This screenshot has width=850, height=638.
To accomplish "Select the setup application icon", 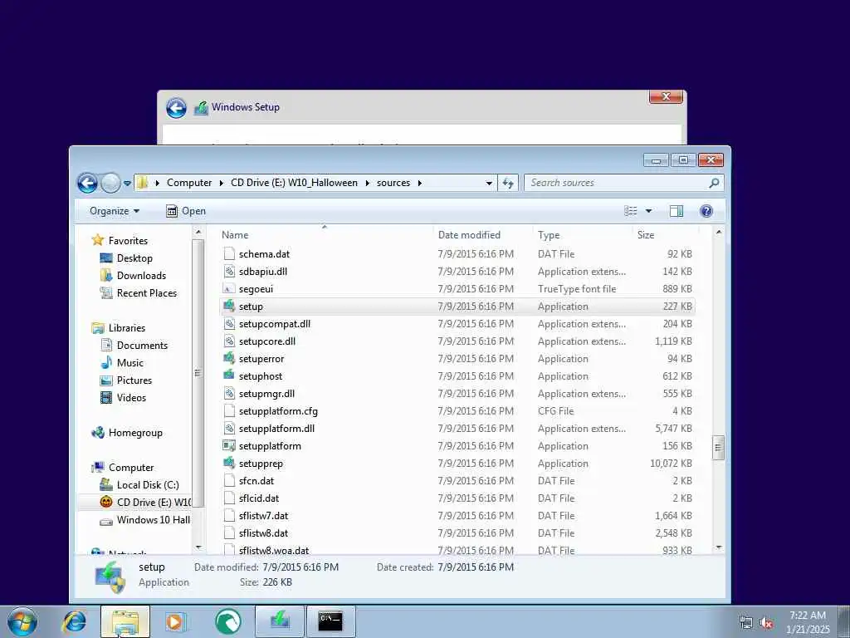I will click(x=229, y=306).
